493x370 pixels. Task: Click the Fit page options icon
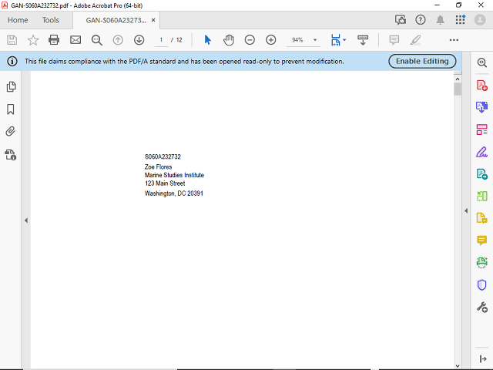[336, 40]
